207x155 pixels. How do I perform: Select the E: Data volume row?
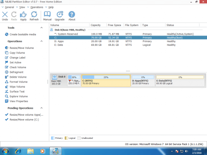[x=128, y=45]
